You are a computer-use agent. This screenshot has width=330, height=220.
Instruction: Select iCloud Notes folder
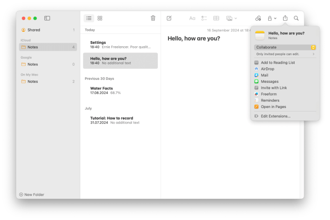point(48,47)
